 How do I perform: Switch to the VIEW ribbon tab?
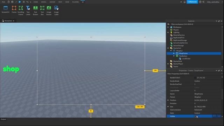pos(67,2)
